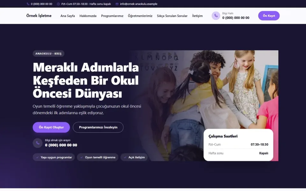
Task: Click the Ön Kayıt header button
Action: pos(269,16)
